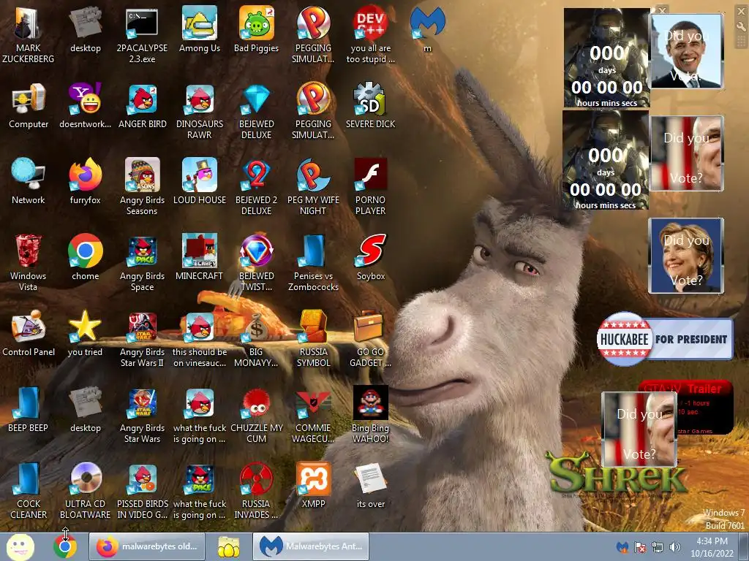
Task: Select the Bing Bing WAHOO! Mario icon
Action: click(x=370, y=413)
